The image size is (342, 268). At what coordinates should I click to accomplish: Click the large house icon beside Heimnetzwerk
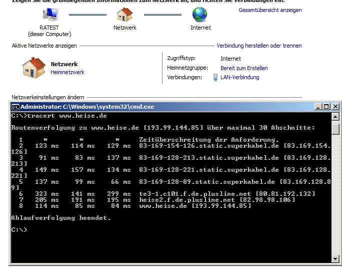(x=34, y=68)
